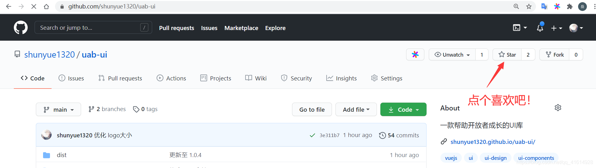Click the browser address bar URL
Viewport: 596px width, 168px height.
click(112, 6)
